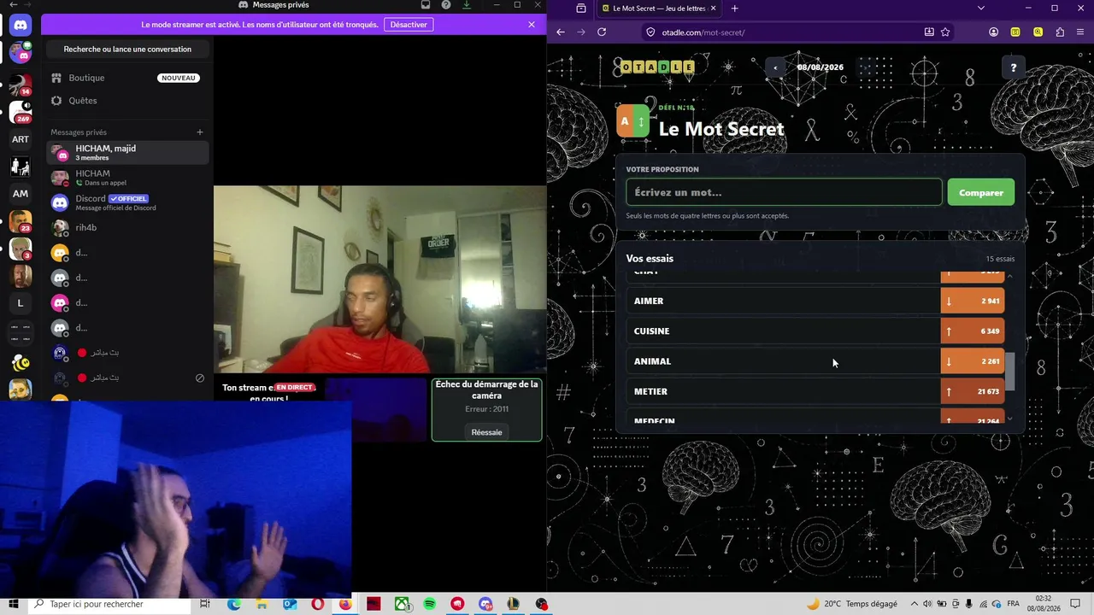Screen dimensions: 1094x615
Task: Close the Le Mot Secret tab
Action: click(x=714, y=9)
